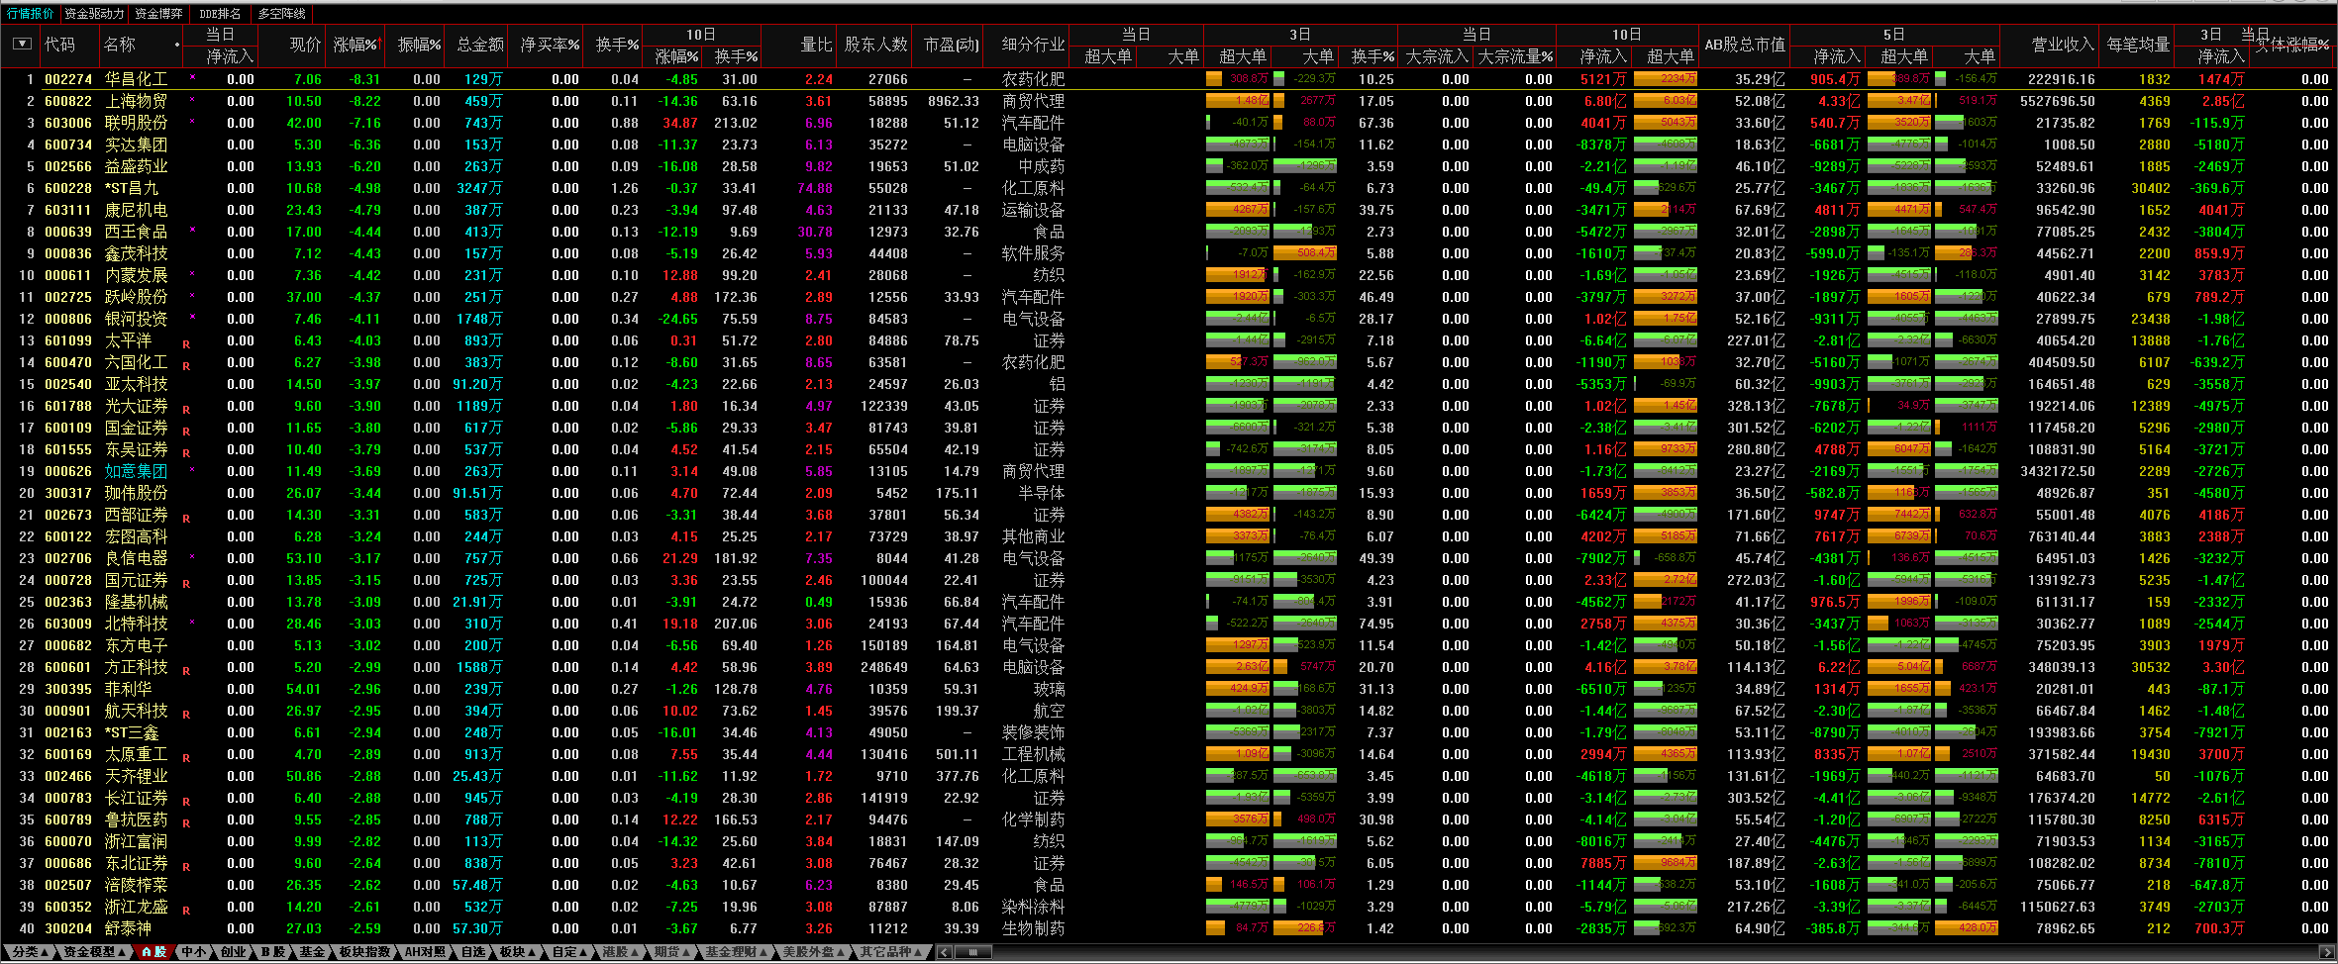Open the column menu arrow beside 代码
2338x964 pixels.
[x=22, y=44]
